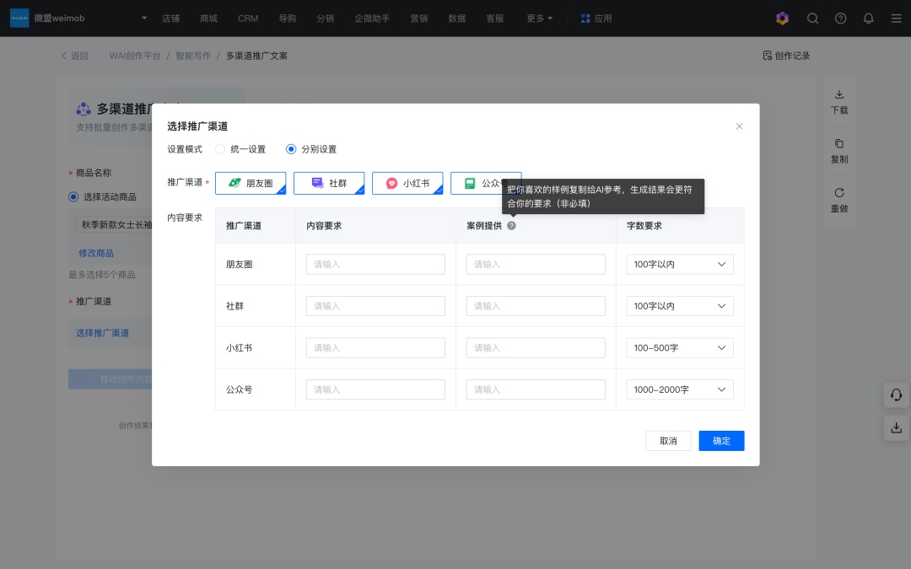Open the 企微助手 menu
This screenshot has width=911, height=569.
click(x=372, y=19)
